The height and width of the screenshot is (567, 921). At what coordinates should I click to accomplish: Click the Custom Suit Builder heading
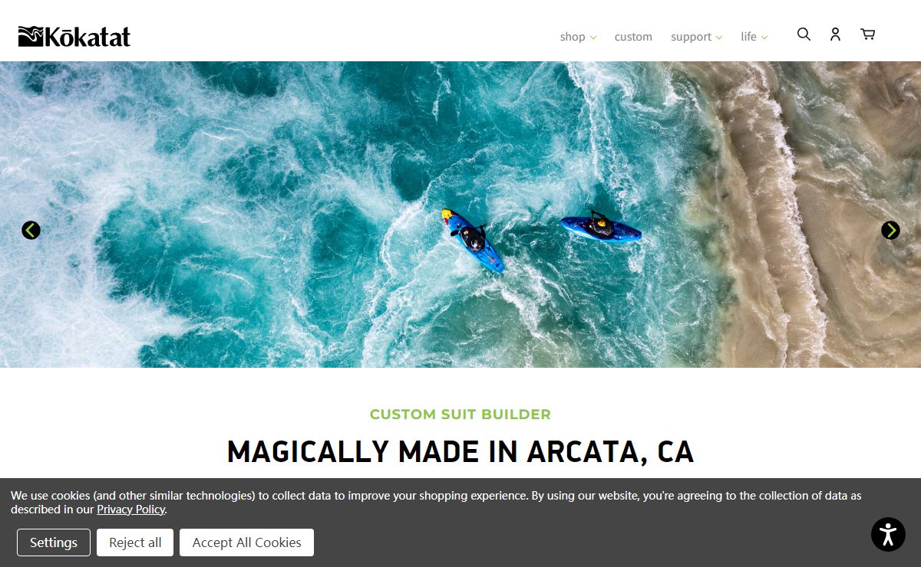(x=460, y=415)
